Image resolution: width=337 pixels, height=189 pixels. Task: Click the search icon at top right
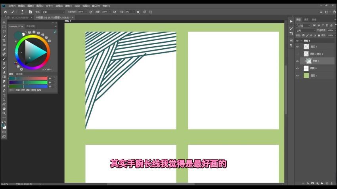point(321,12)
